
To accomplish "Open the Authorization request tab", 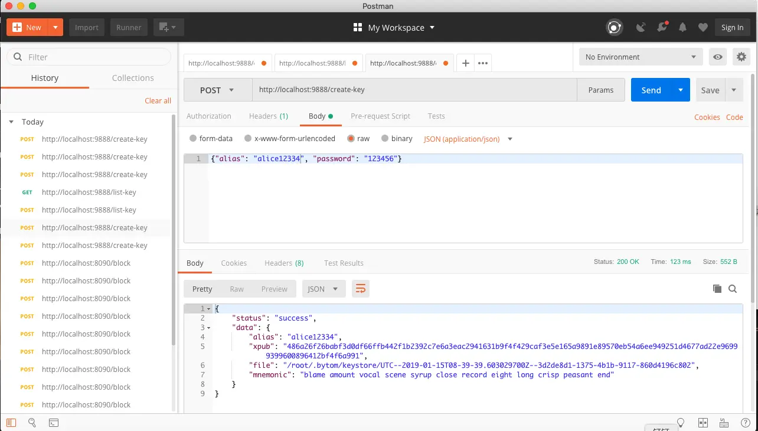I will pos(209,116).
